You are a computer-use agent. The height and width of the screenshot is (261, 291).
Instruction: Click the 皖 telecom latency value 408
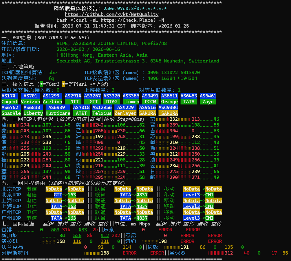[99, 142]
